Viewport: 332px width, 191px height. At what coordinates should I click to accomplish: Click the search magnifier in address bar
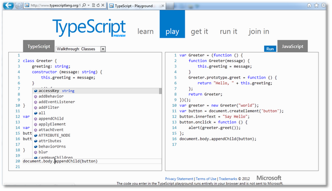(84, 5)
